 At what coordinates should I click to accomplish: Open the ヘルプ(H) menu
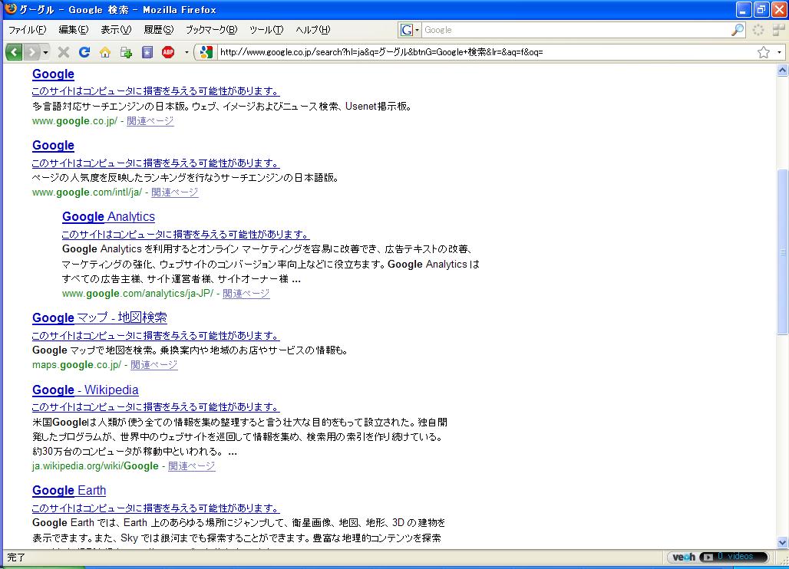pyautogui.click(x=313, y=30)
